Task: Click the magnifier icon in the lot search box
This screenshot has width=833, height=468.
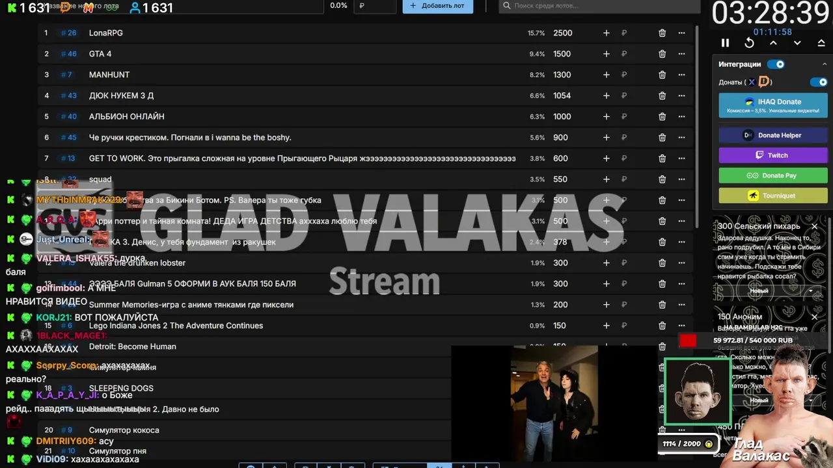Action: (x=506, y=5)
